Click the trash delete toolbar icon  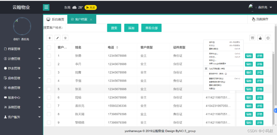click(65, 38)
